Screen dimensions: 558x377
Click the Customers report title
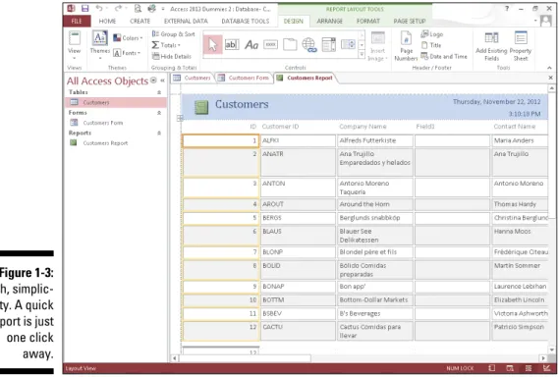coord(242,104)
